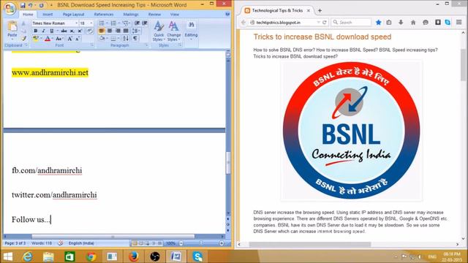Click the Firefox reload page icon
Viewport: 468px width, 263px height.
coord(325,23)
